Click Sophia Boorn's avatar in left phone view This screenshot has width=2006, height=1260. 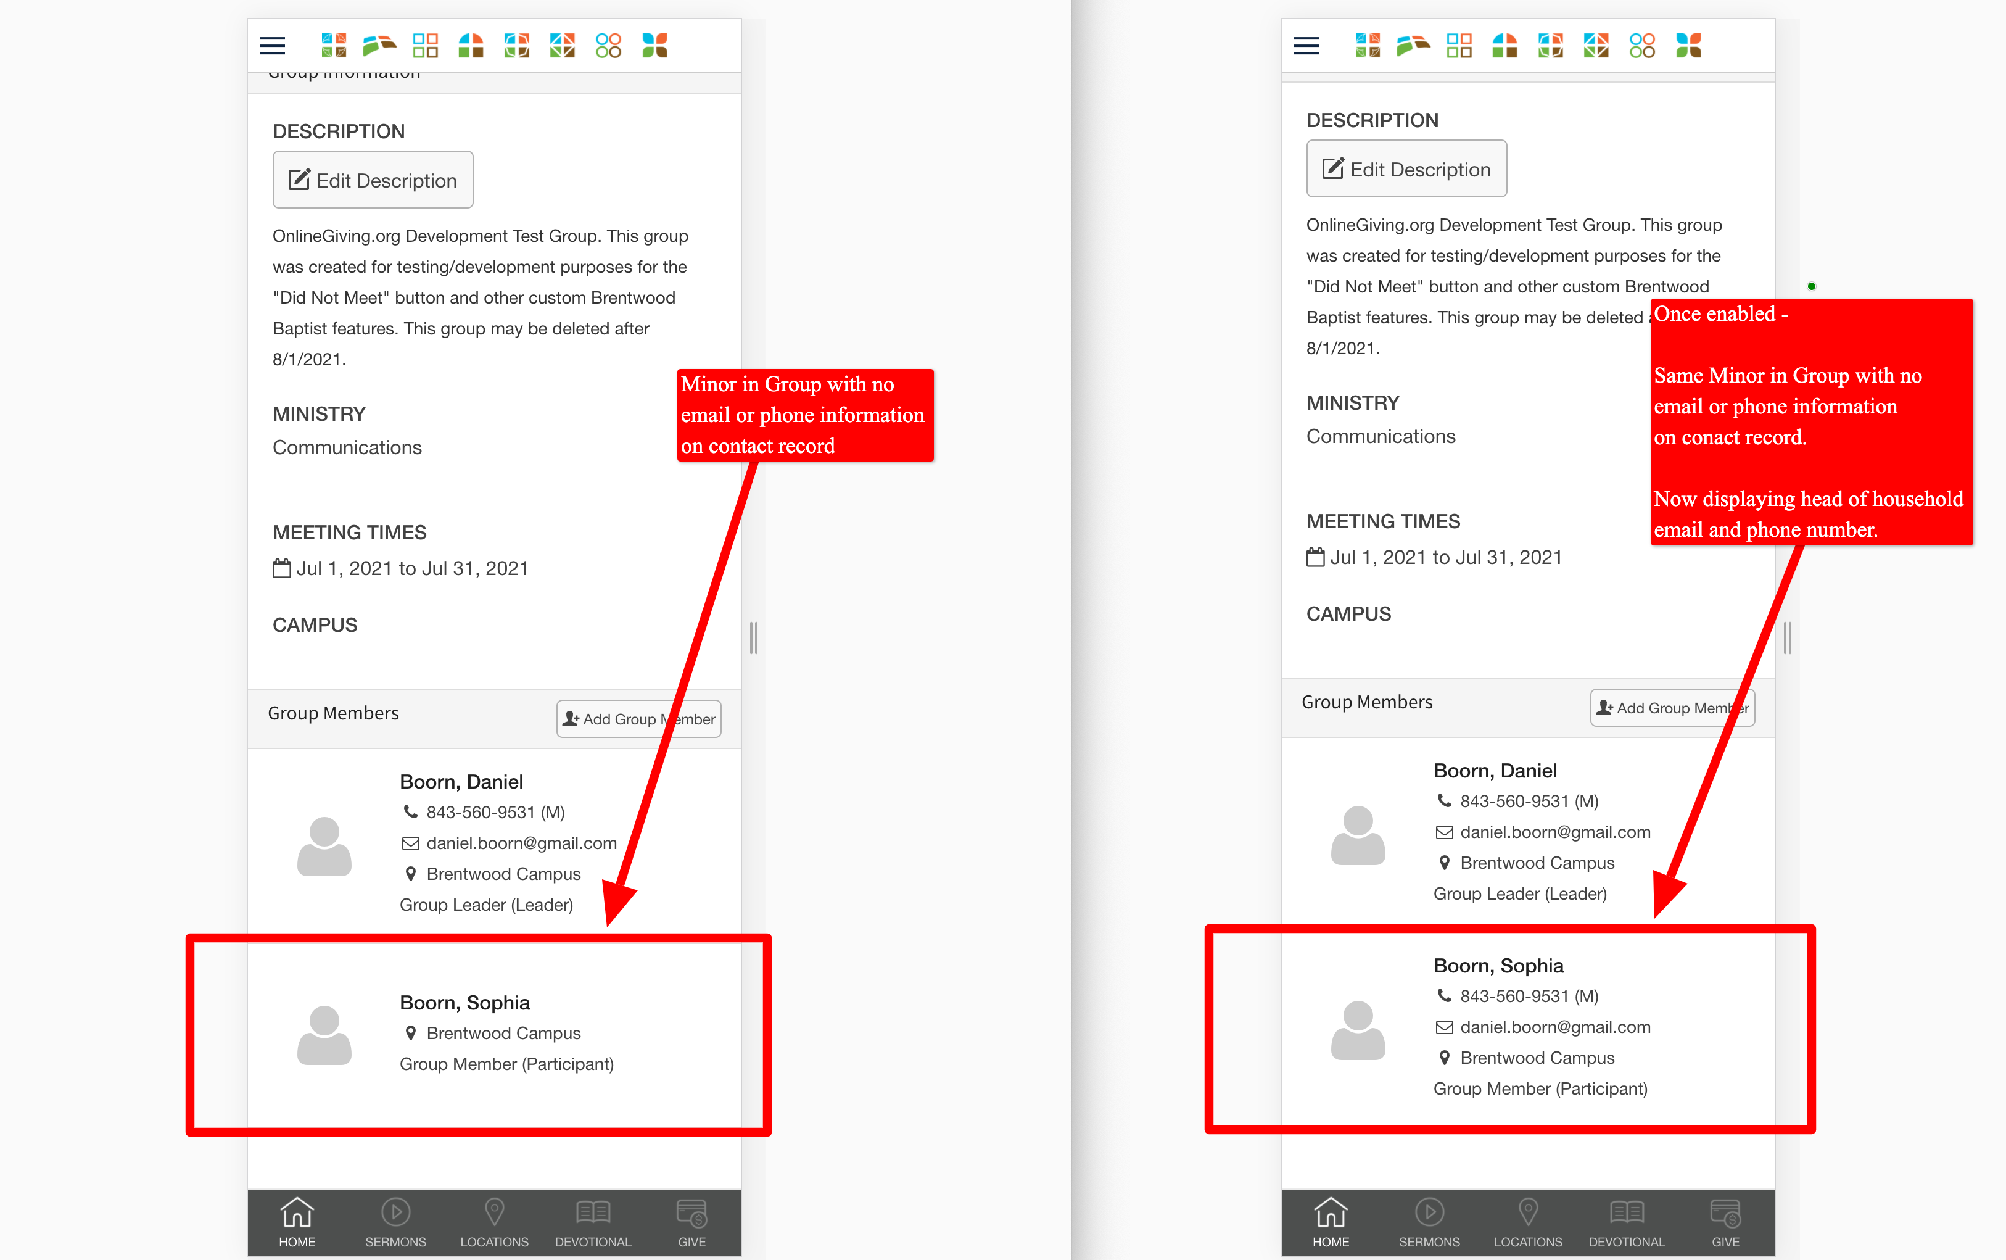click(324, 1034)
